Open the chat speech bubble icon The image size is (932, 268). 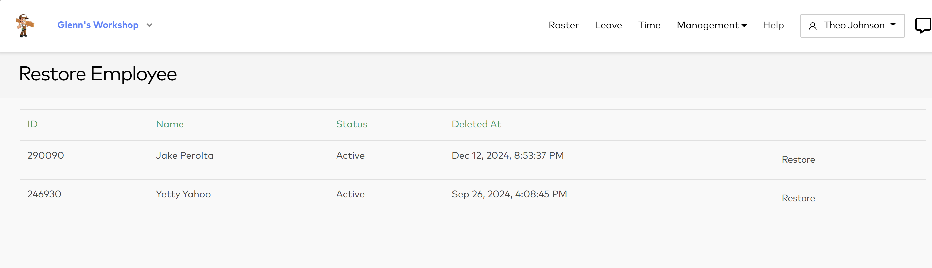tap(923, 26)
